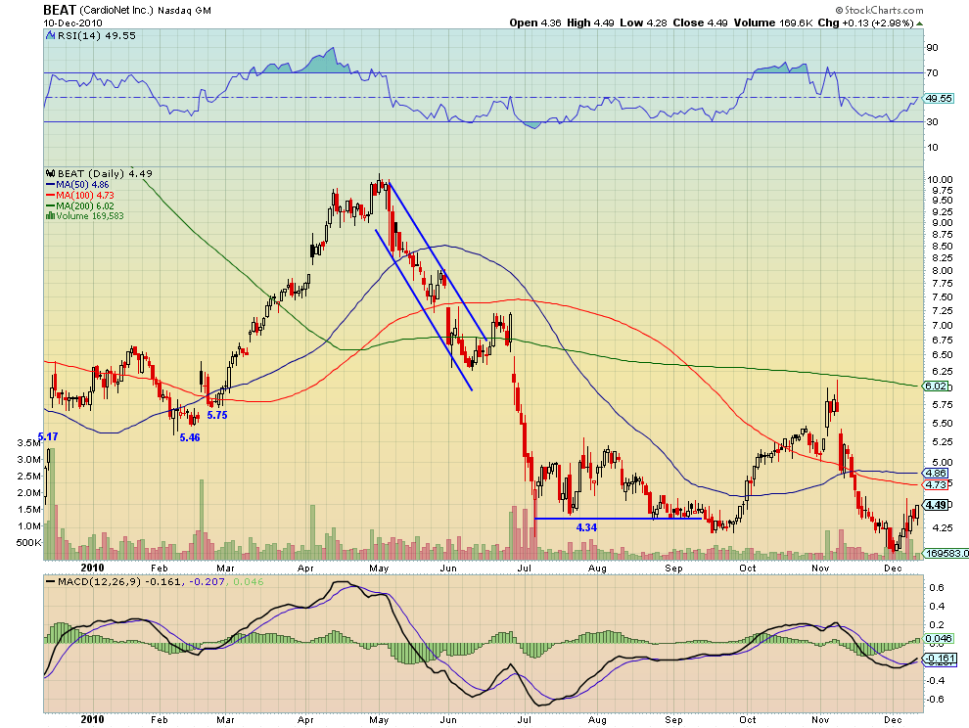Click the MA(200) 6.02 legend entry
Image resolution: width=969 pixels, height=728 pixels.
click(79, 205)
